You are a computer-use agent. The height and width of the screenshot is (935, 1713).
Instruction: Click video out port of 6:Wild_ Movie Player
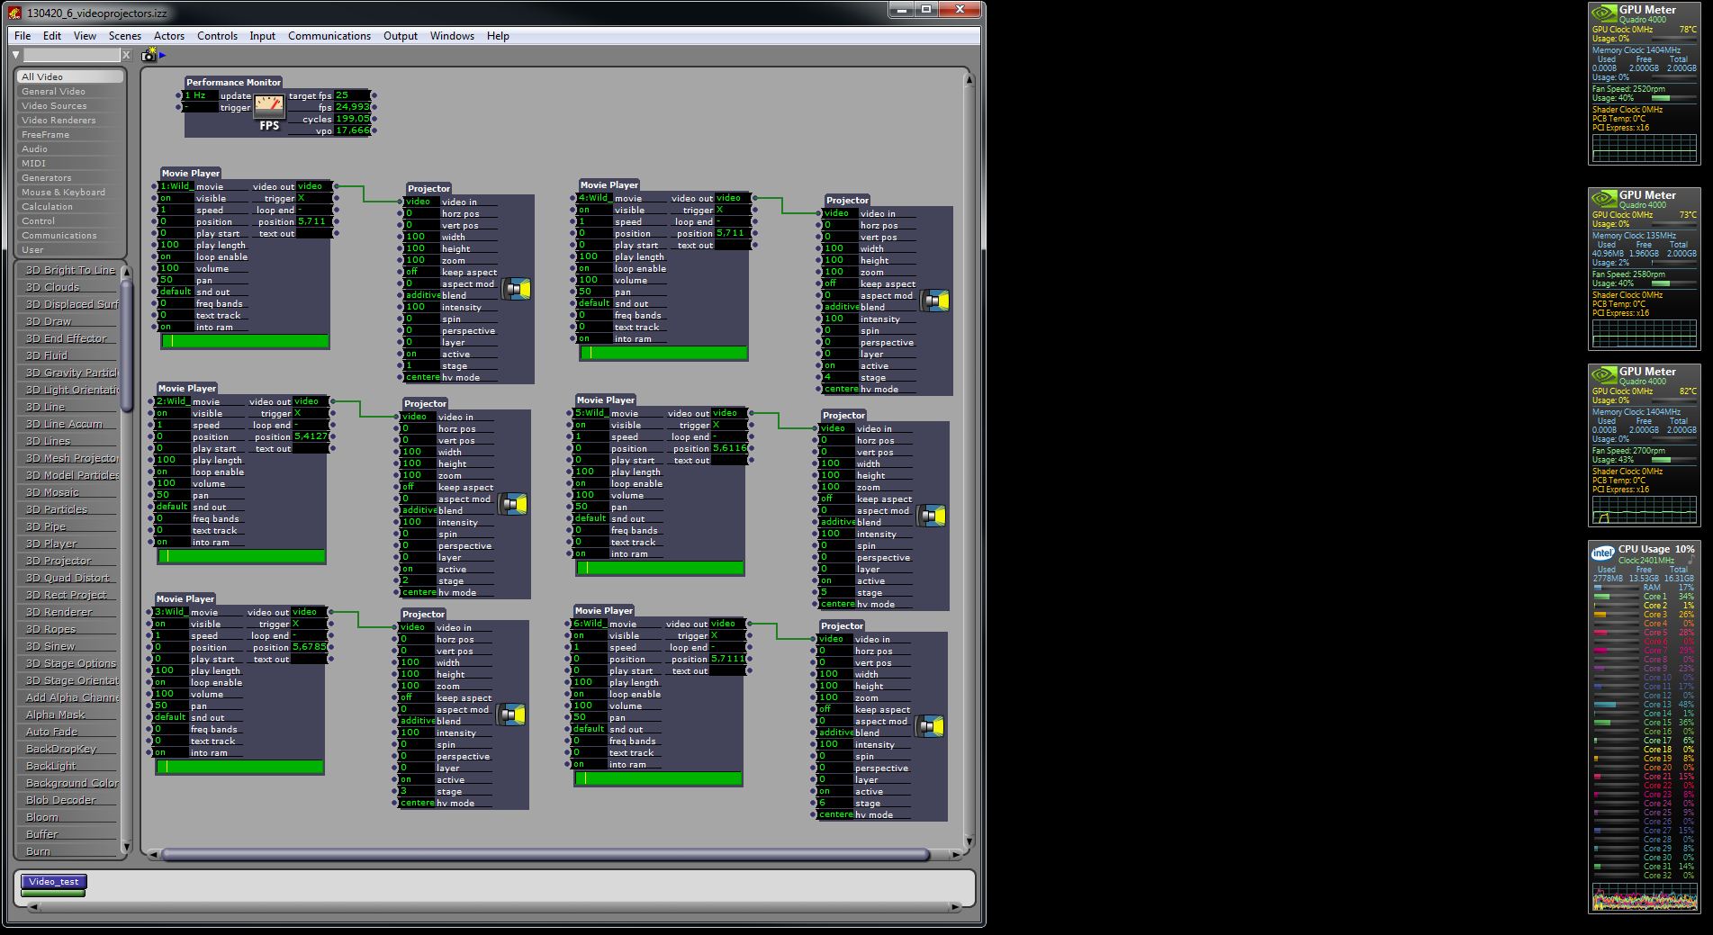pyautogui.click(x=750, y=624)
